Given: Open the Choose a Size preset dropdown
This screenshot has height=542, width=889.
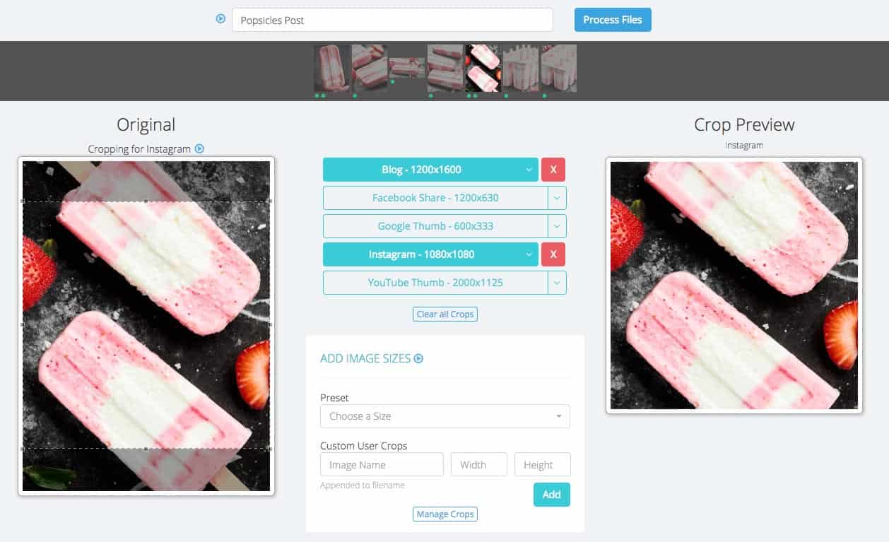Looking at the screenshot, I should click(445, 416).
